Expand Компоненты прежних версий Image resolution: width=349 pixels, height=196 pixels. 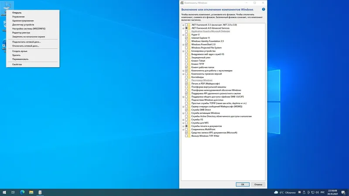click(x=183, y=74)
